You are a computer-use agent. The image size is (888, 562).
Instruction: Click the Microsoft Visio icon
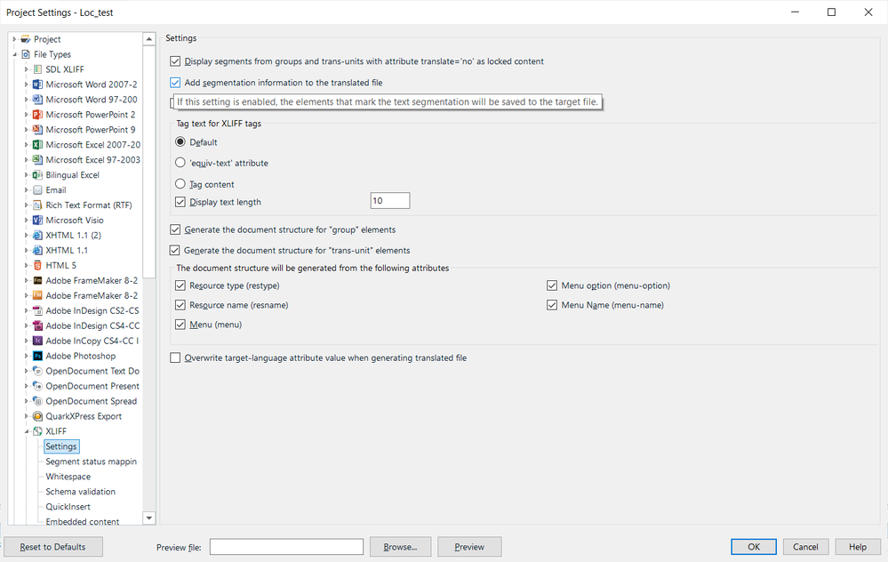37,220
